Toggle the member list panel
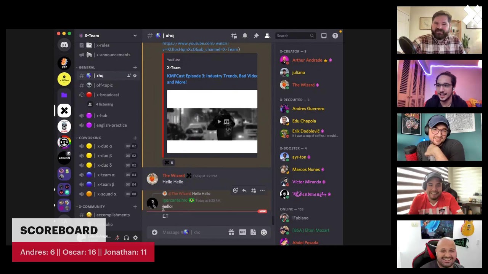488x274 pixels. (x=267, y=36)
